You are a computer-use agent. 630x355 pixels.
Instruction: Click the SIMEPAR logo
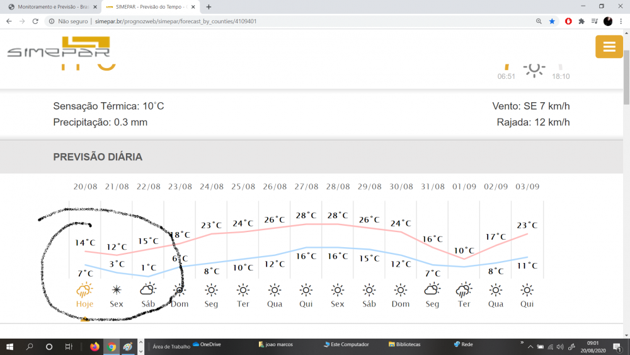click(x=59, y=48)
